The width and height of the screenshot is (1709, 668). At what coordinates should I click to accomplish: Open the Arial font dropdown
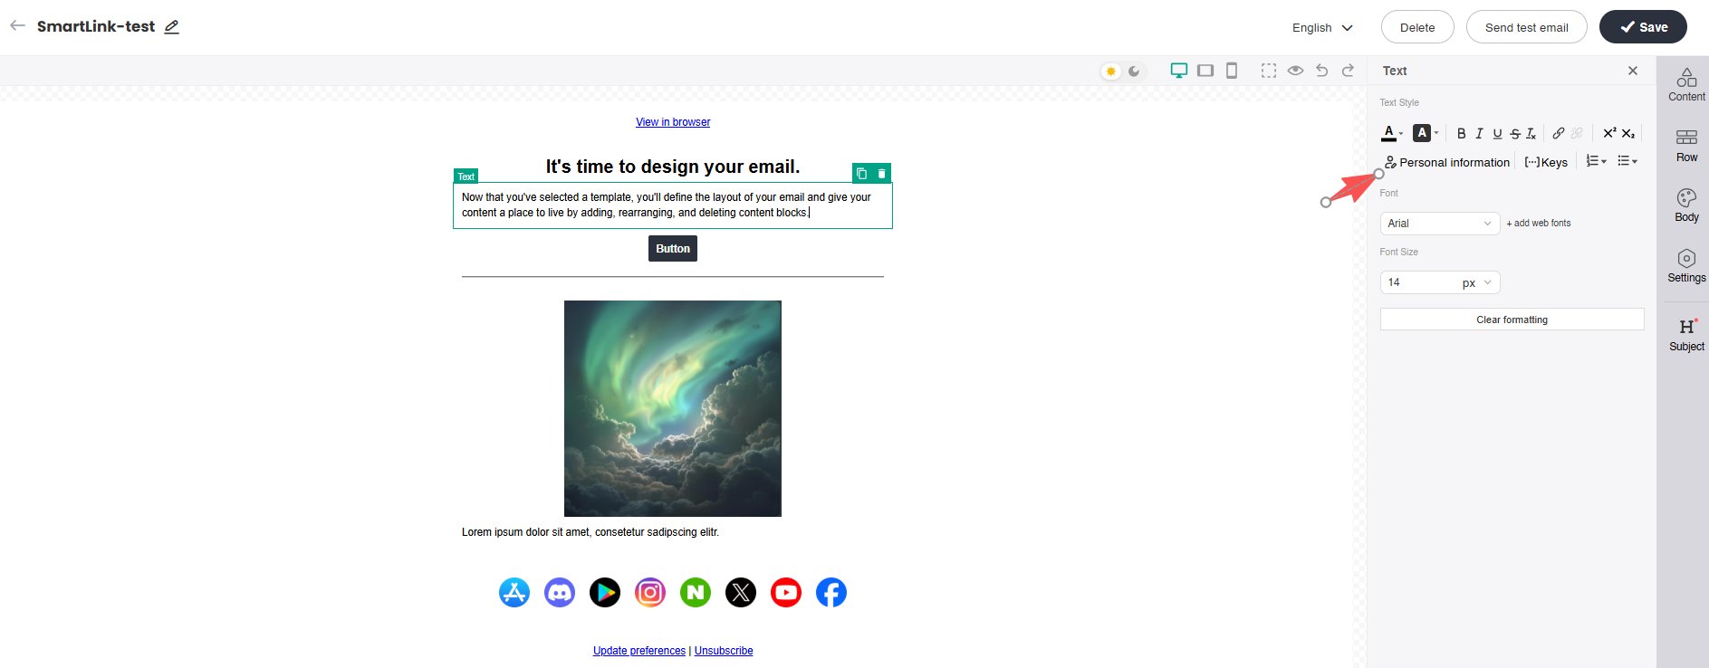(x=1440, y=223)
